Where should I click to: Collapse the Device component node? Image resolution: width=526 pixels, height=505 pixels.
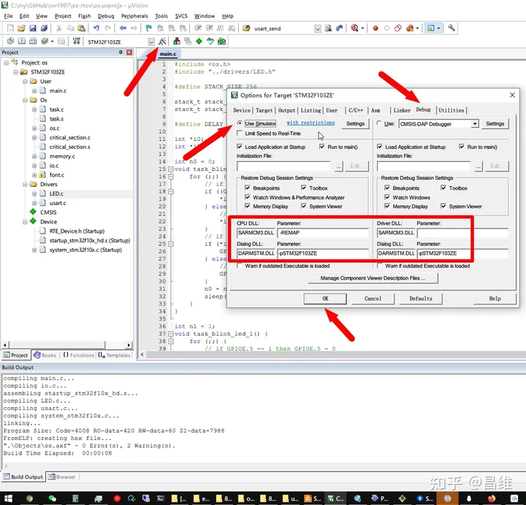(x=25, y=222)
